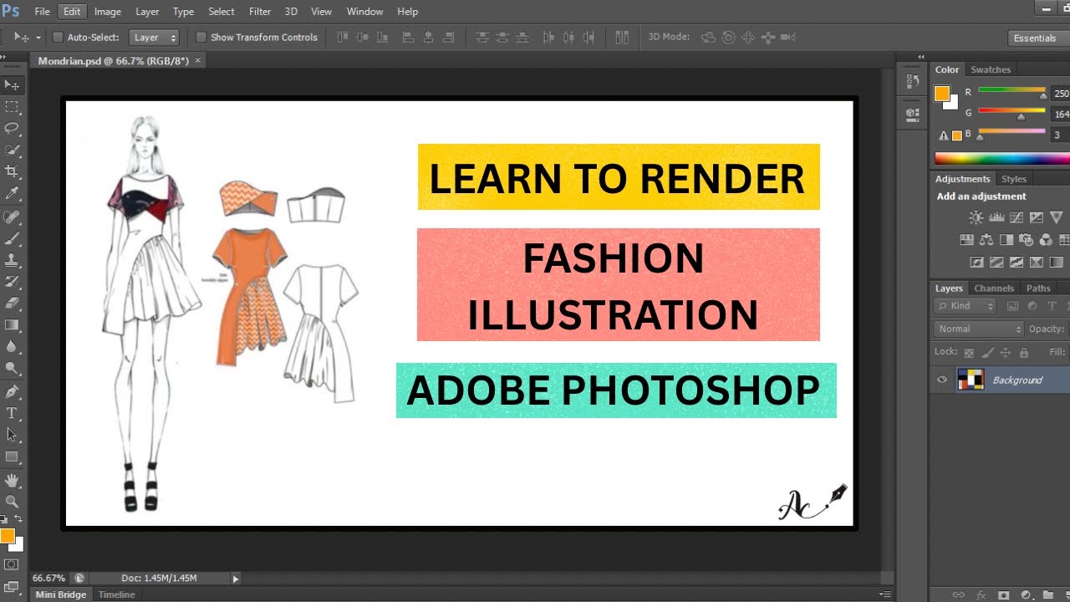Select the Brush tool
The width and height of the screenshot is (1070, 602).
[12, 239]
